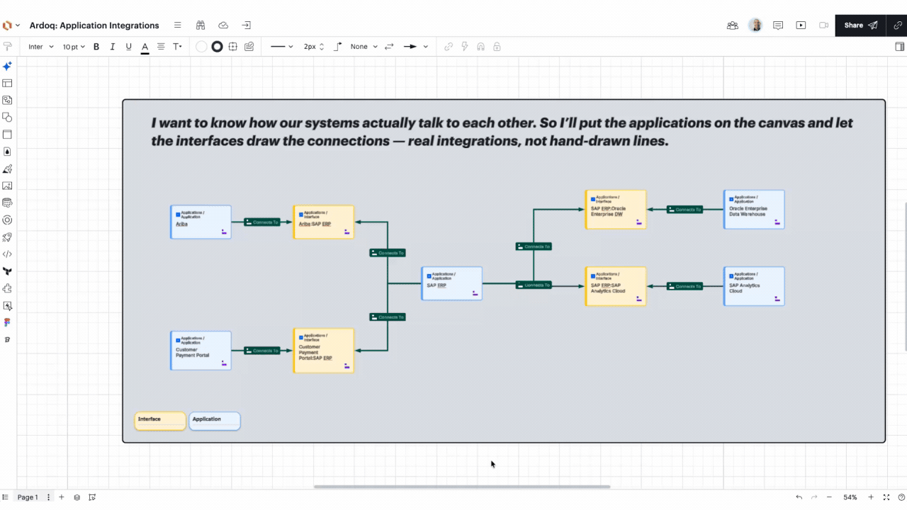This screenshot has width=907, height=510.
Task: Select the Oracle Enterprise Data Warehouse shape
Action: pyautogui.click(x=754, y=209)
